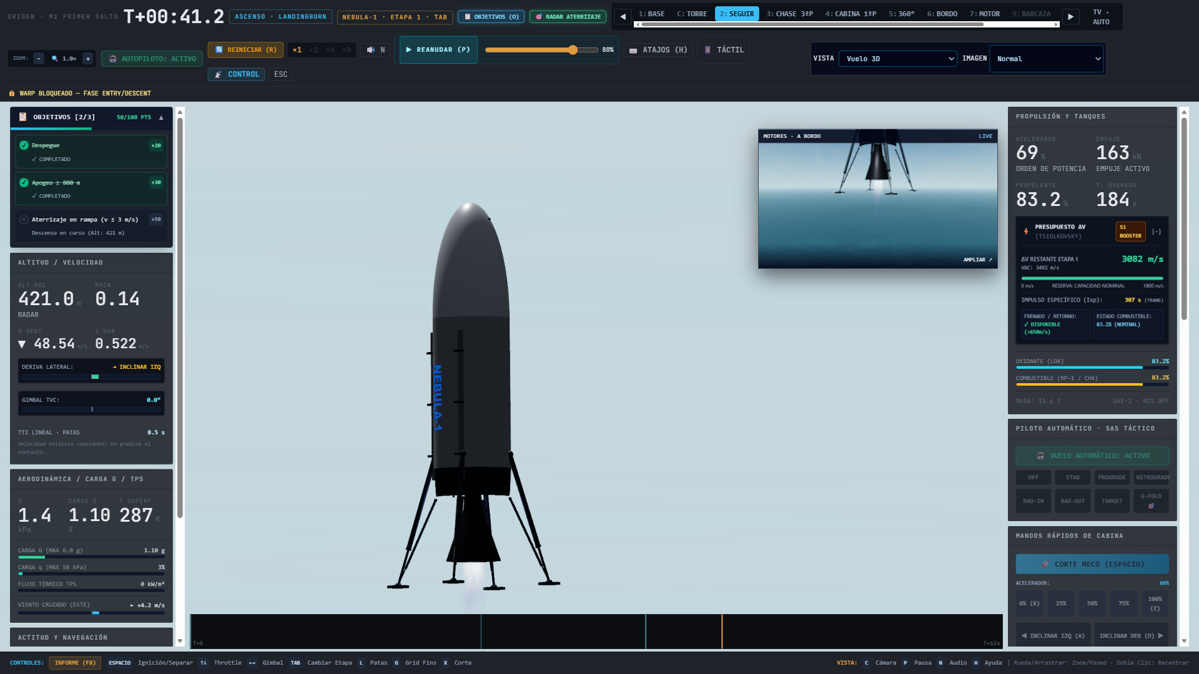Open Informe (F8) report
The image size is (1199, 674).
[x=75, y=663]
